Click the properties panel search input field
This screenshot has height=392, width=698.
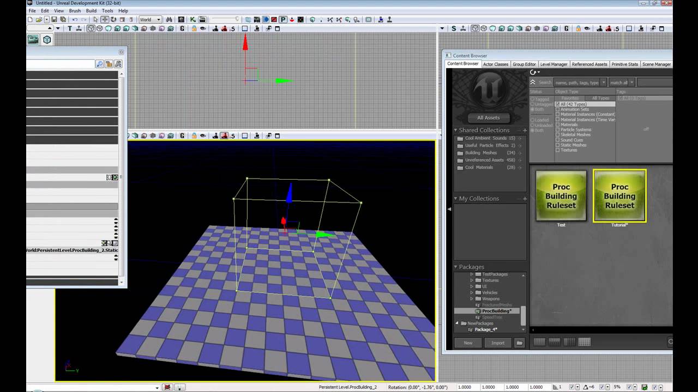click(x=61, y=64)
